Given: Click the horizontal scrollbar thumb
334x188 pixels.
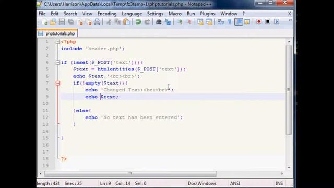Looking at the screenshot, I should click(130, 174).
